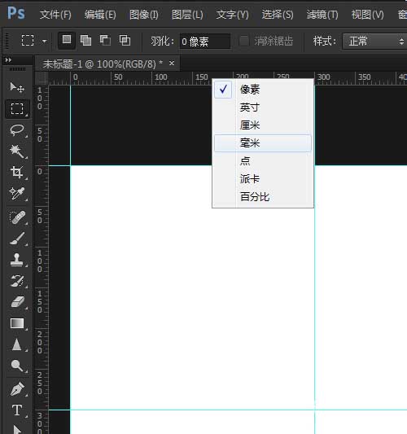Select the Healing Brush tool
407x434 pixels.
click(17, 217)
